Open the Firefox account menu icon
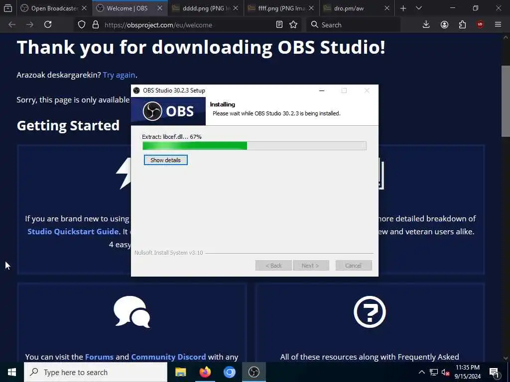Viewport: 510px width, 382px height. tap(444, 24)
